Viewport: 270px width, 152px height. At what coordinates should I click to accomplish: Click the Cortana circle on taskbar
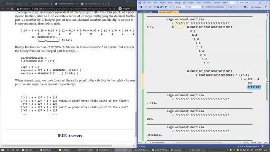(12, 150)
